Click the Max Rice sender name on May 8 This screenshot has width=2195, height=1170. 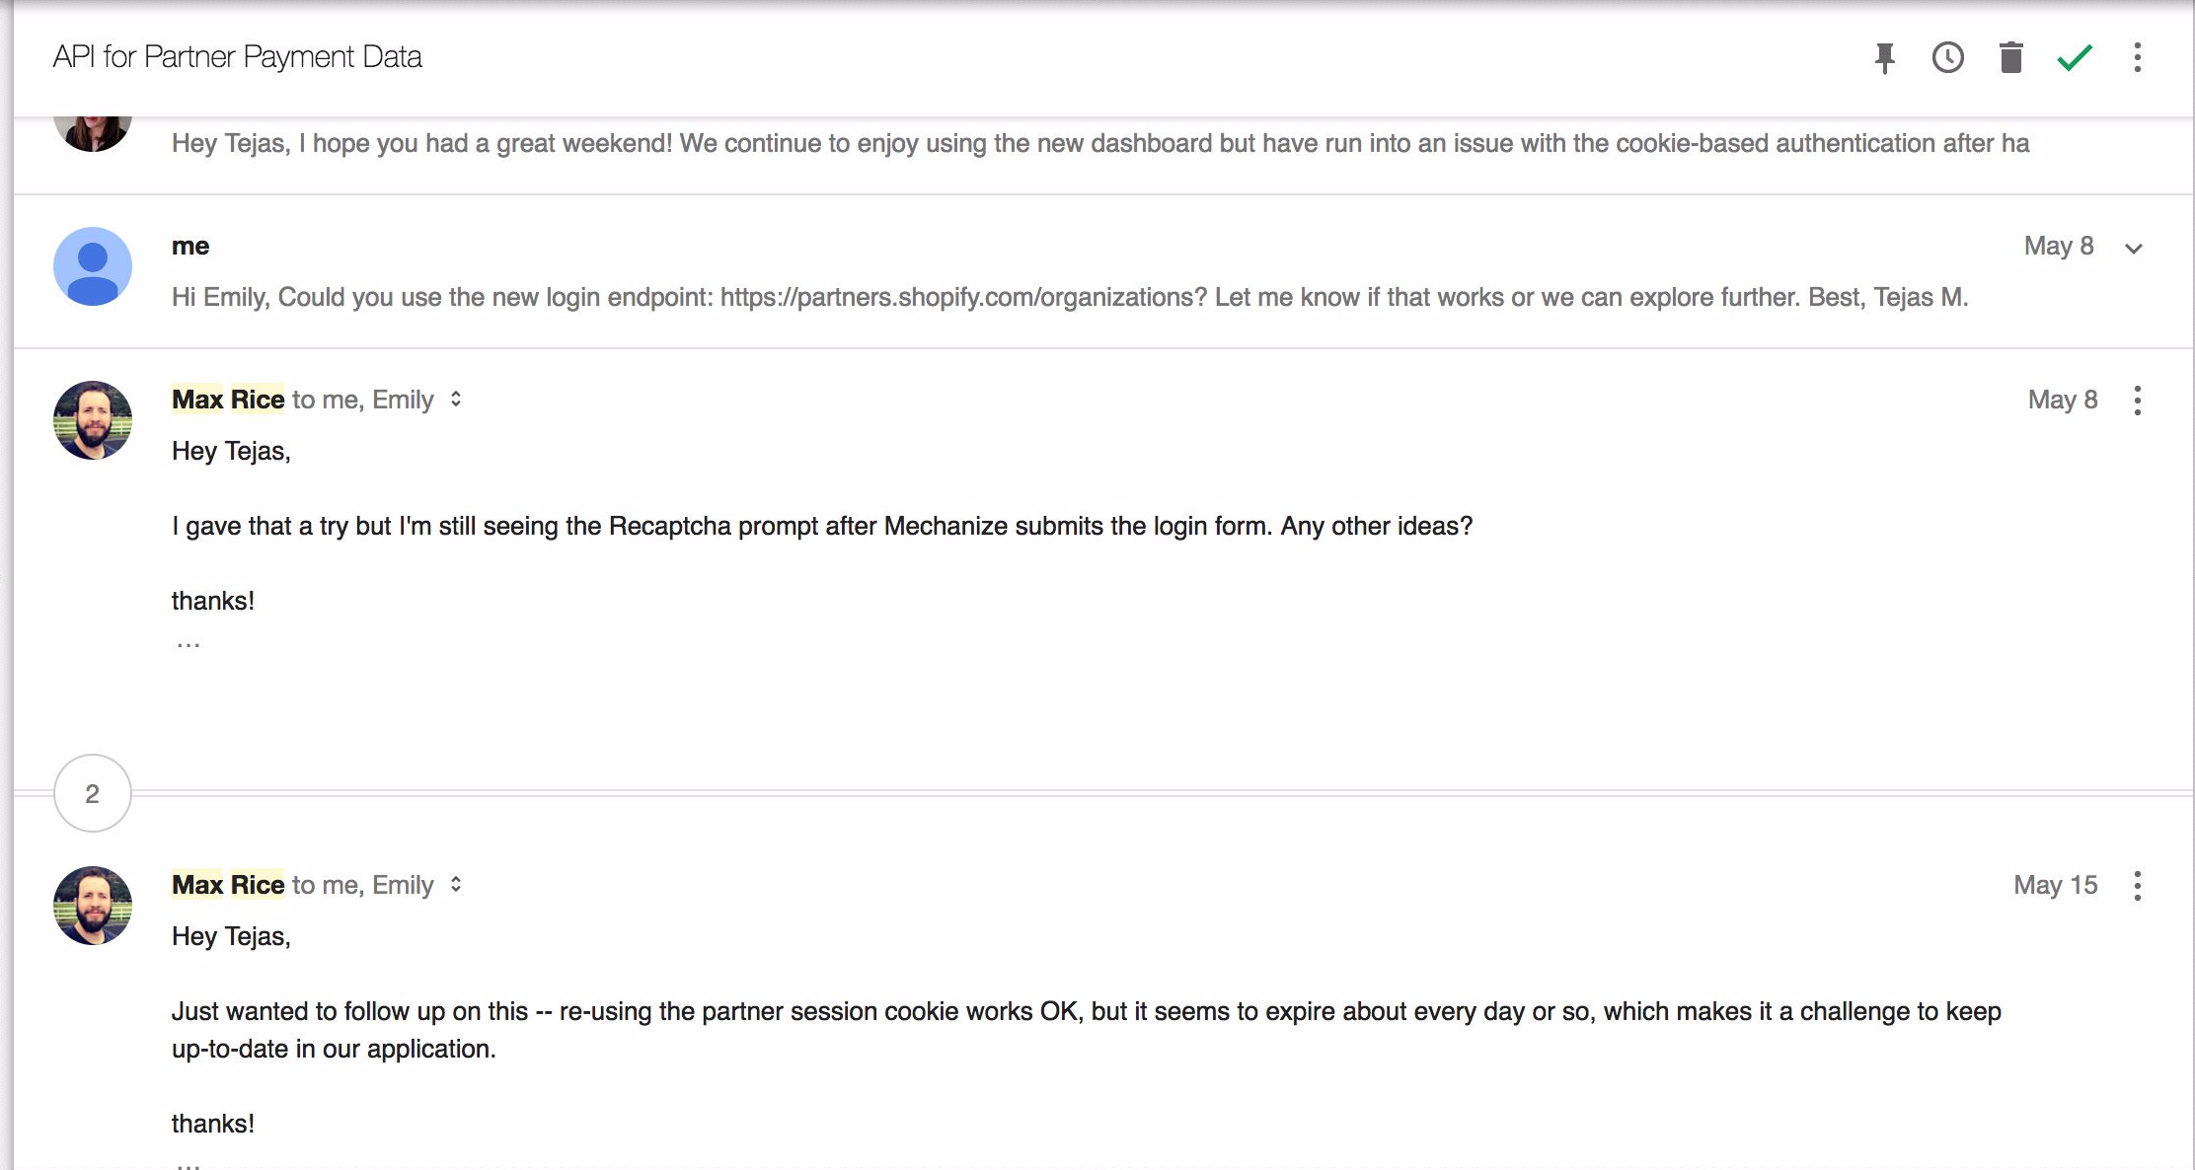pos(228,400)
